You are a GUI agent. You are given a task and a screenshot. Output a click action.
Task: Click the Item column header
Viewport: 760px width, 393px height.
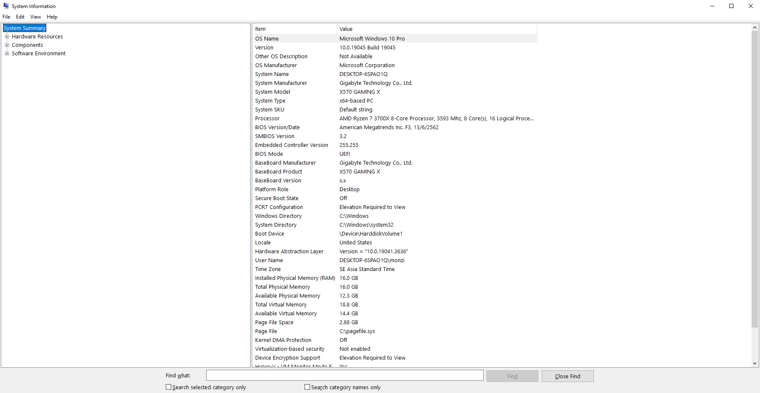click(294, 29)
